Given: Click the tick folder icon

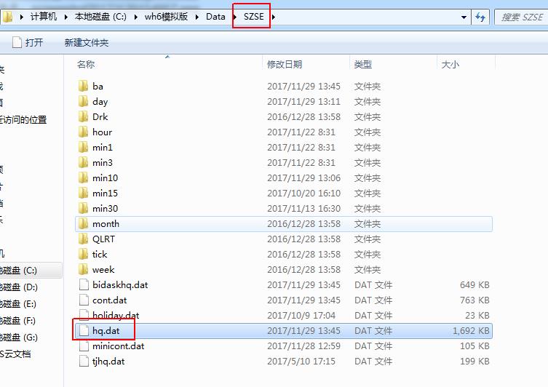Looking at the screenshot, I should pyautogui.click(x=83, y=255).
